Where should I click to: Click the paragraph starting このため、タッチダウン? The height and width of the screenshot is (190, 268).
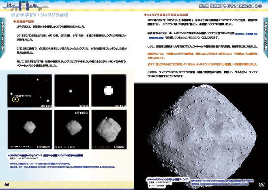pyautogui.click(x=202, y=74)
